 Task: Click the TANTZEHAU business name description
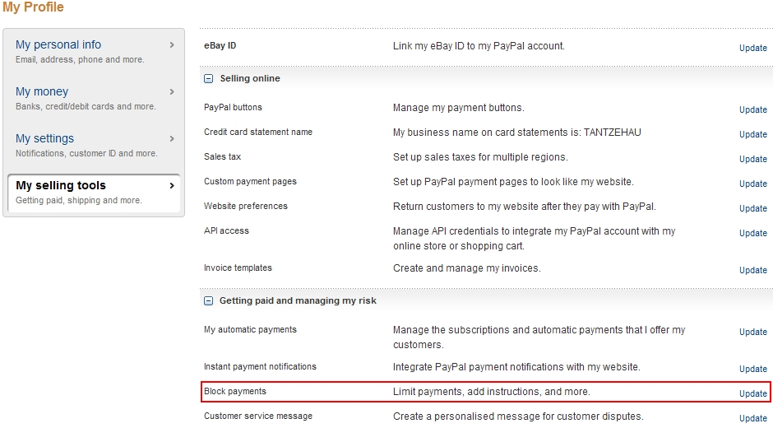516,133
